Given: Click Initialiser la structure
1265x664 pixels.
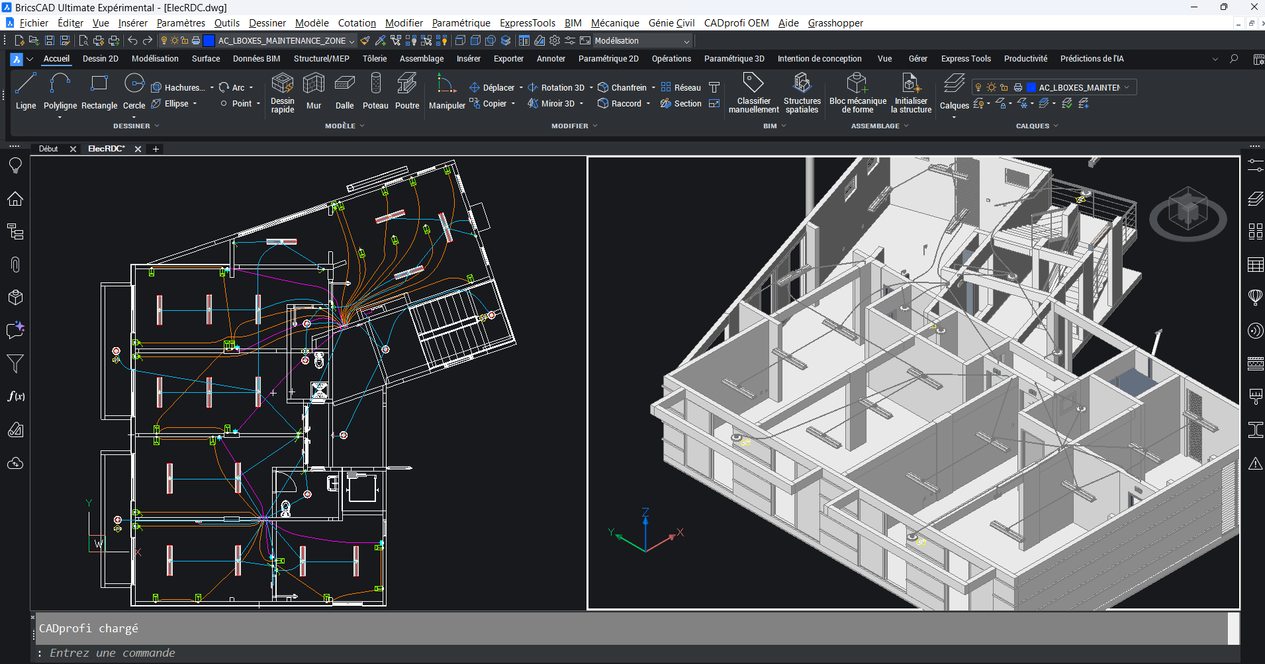Looking at the screenshot, I should tap(911, 93).
